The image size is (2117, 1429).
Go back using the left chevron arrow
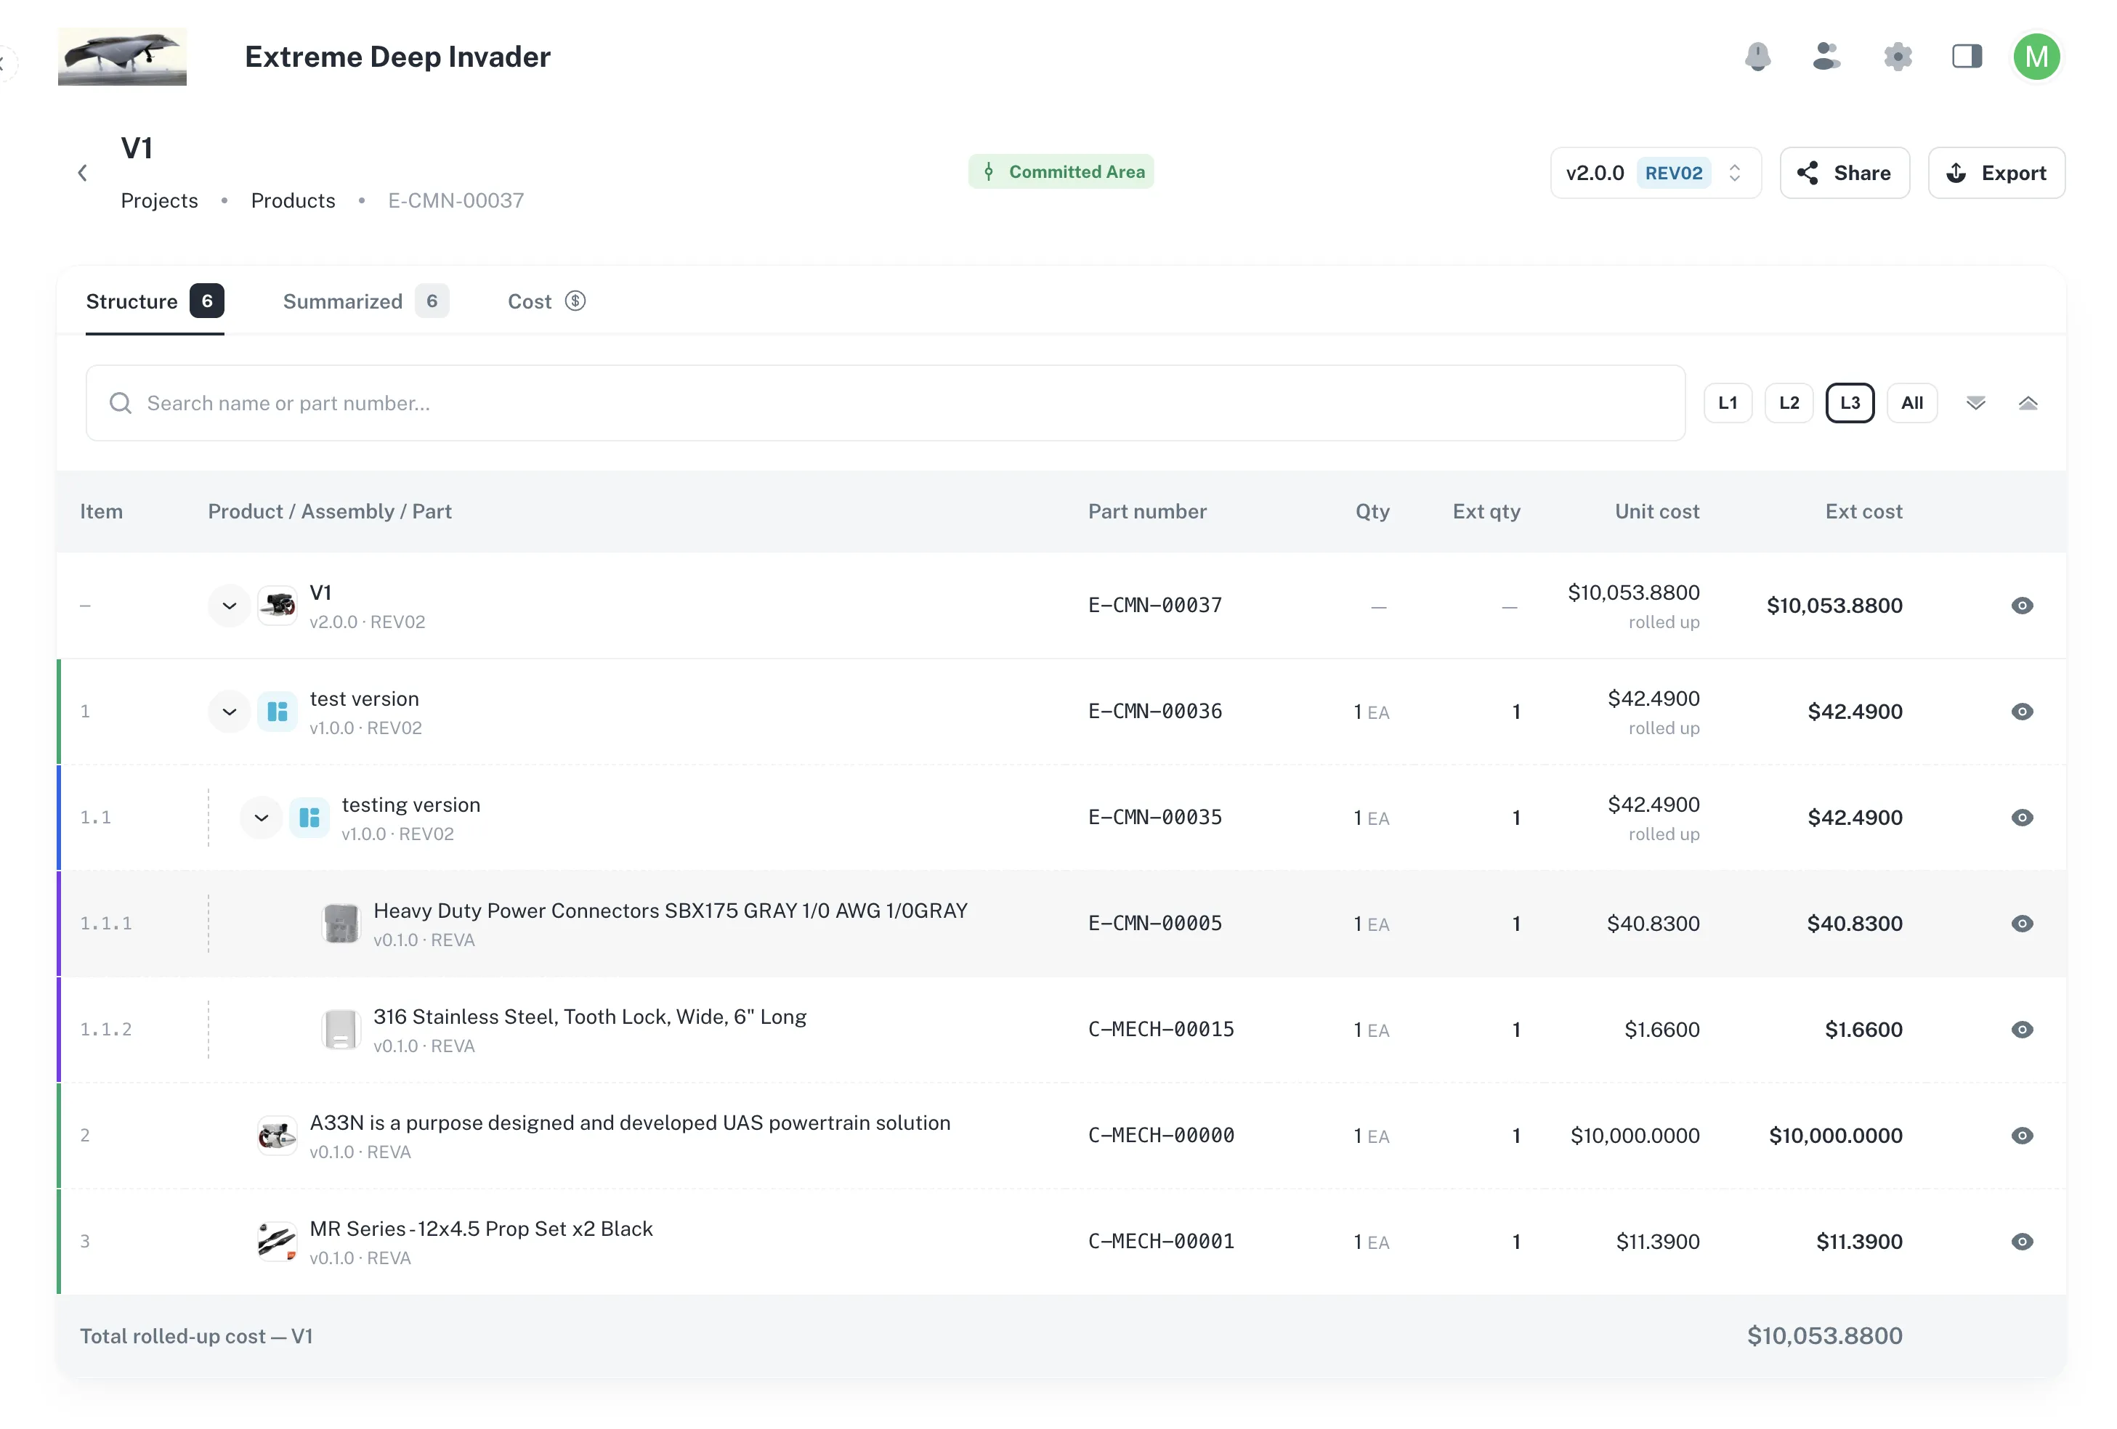pyautogui.click(x=83, y=173)
